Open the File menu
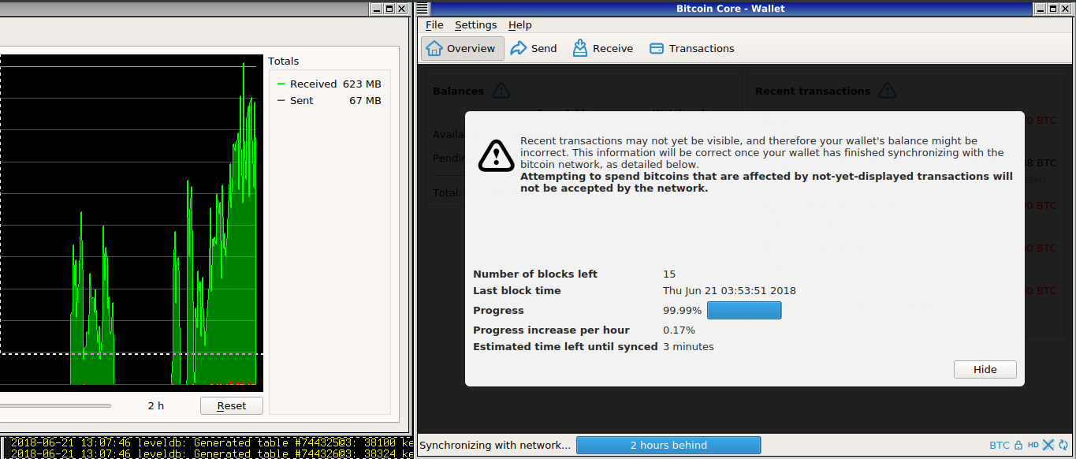Viewport: 1076px width, 459px height. (434, 25)
